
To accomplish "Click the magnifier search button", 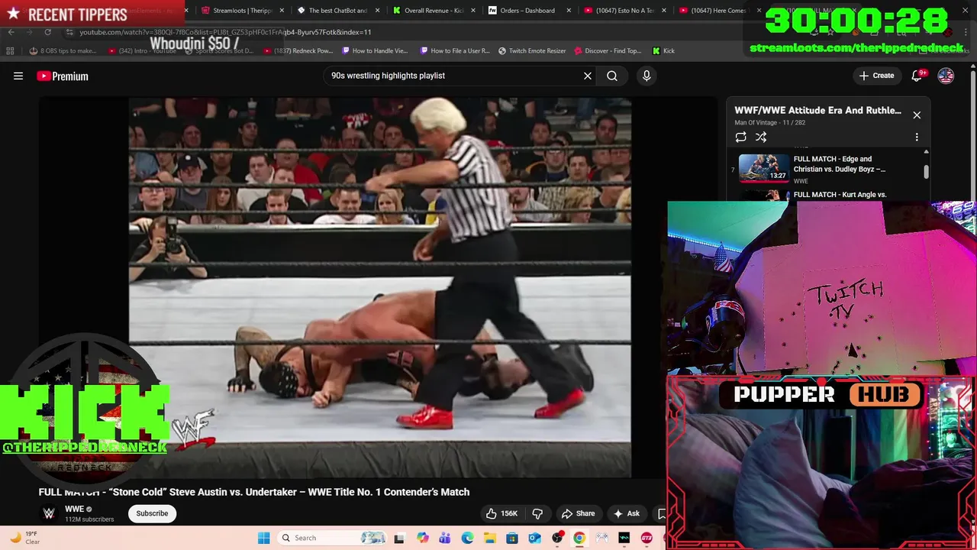I will pos(612,76).
